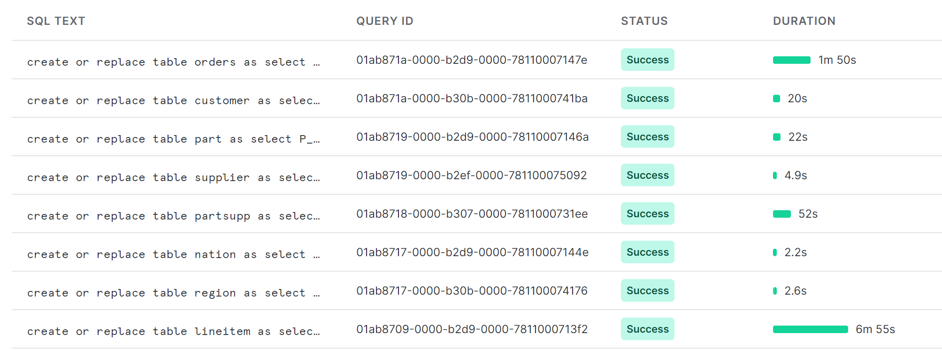Click the 20s duration indicator for customer

777,99
